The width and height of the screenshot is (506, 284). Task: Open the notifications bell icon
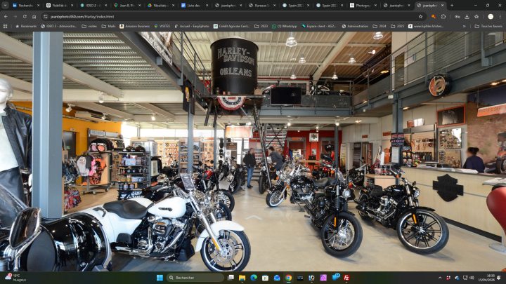(499, 278)
